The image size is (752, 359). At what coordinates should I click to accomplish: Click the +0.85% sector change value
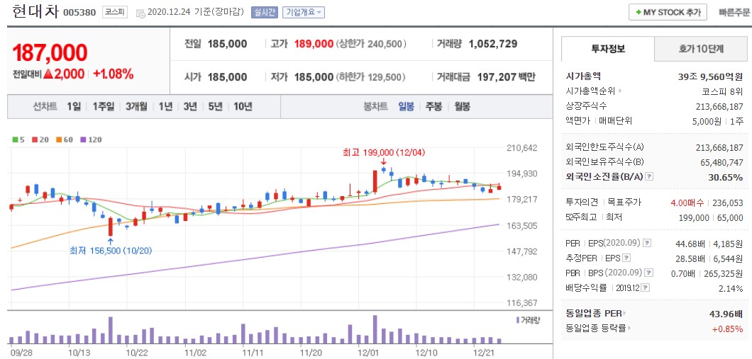pyautogui.click(x=728, y=329)
